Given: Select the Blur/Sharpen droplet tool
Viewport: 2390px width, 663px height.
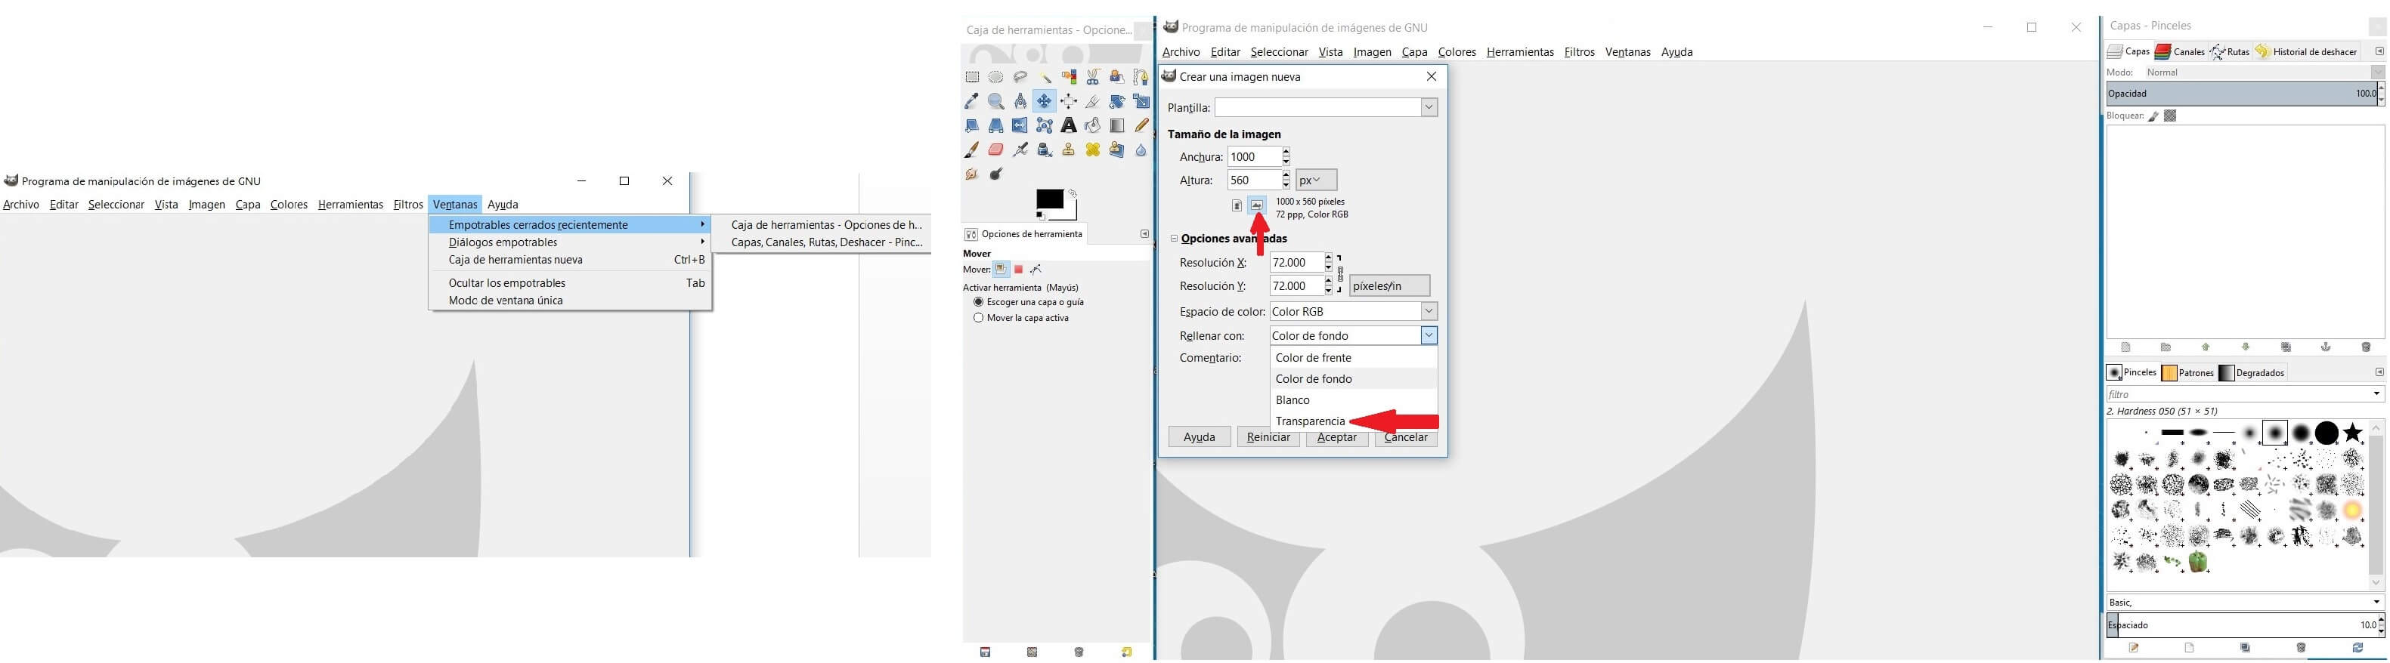Looking at the screenshot, I should 1141,150.
